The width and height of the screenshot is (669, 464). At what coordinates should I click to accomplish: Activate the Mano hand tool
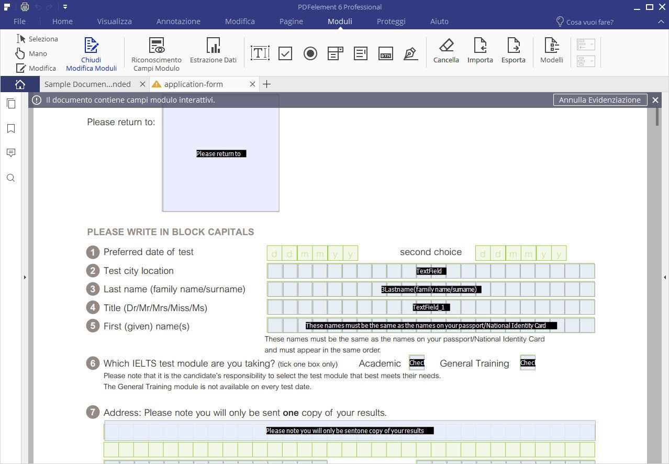click(31, 53)
